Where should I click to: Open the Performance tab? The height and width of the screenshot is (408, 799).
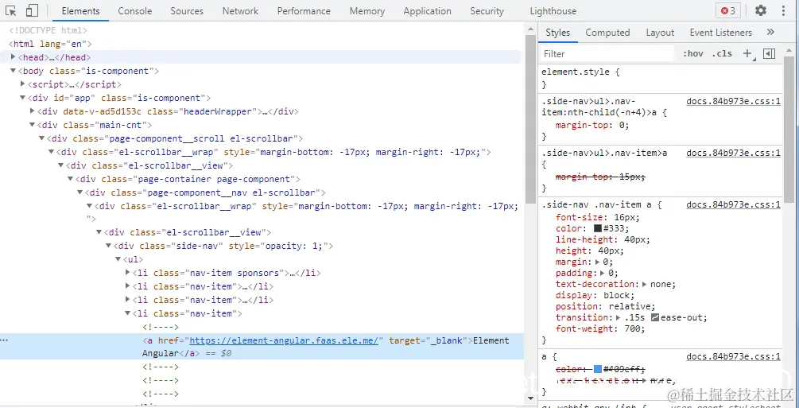click(x=304, y=10)
